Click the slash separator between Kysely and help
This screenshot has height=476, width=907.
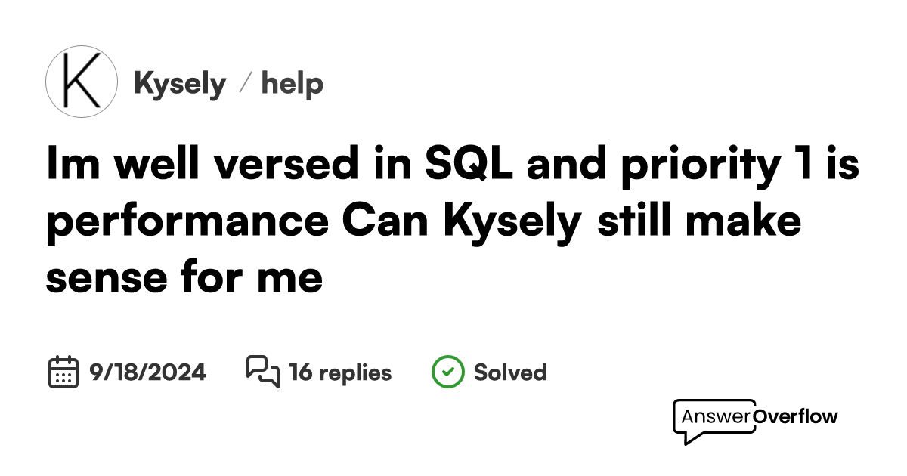[x=243, y=84]
